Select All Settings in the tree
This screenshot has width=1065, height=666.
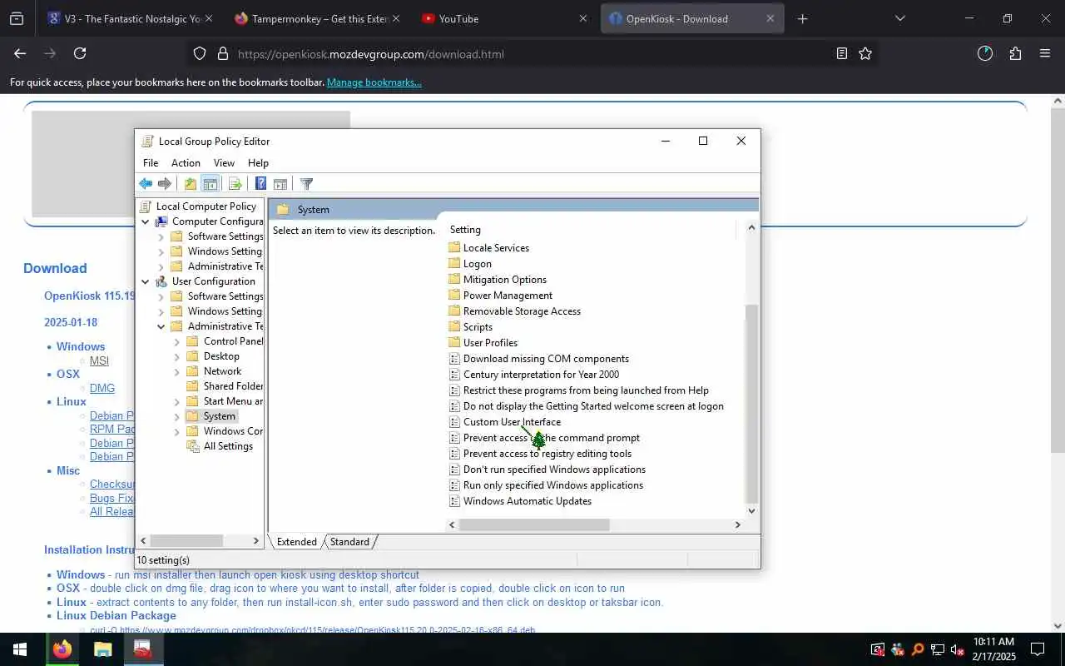[x=228, y=446]
